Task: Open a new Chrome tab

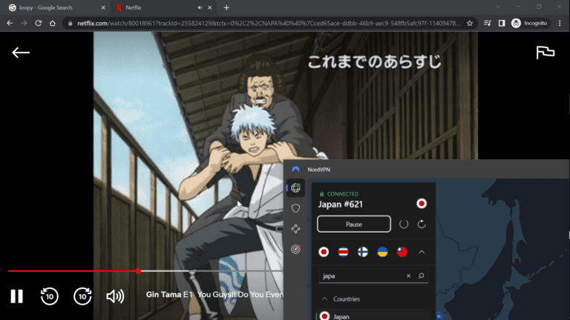Action: click(x=226, y=7)
